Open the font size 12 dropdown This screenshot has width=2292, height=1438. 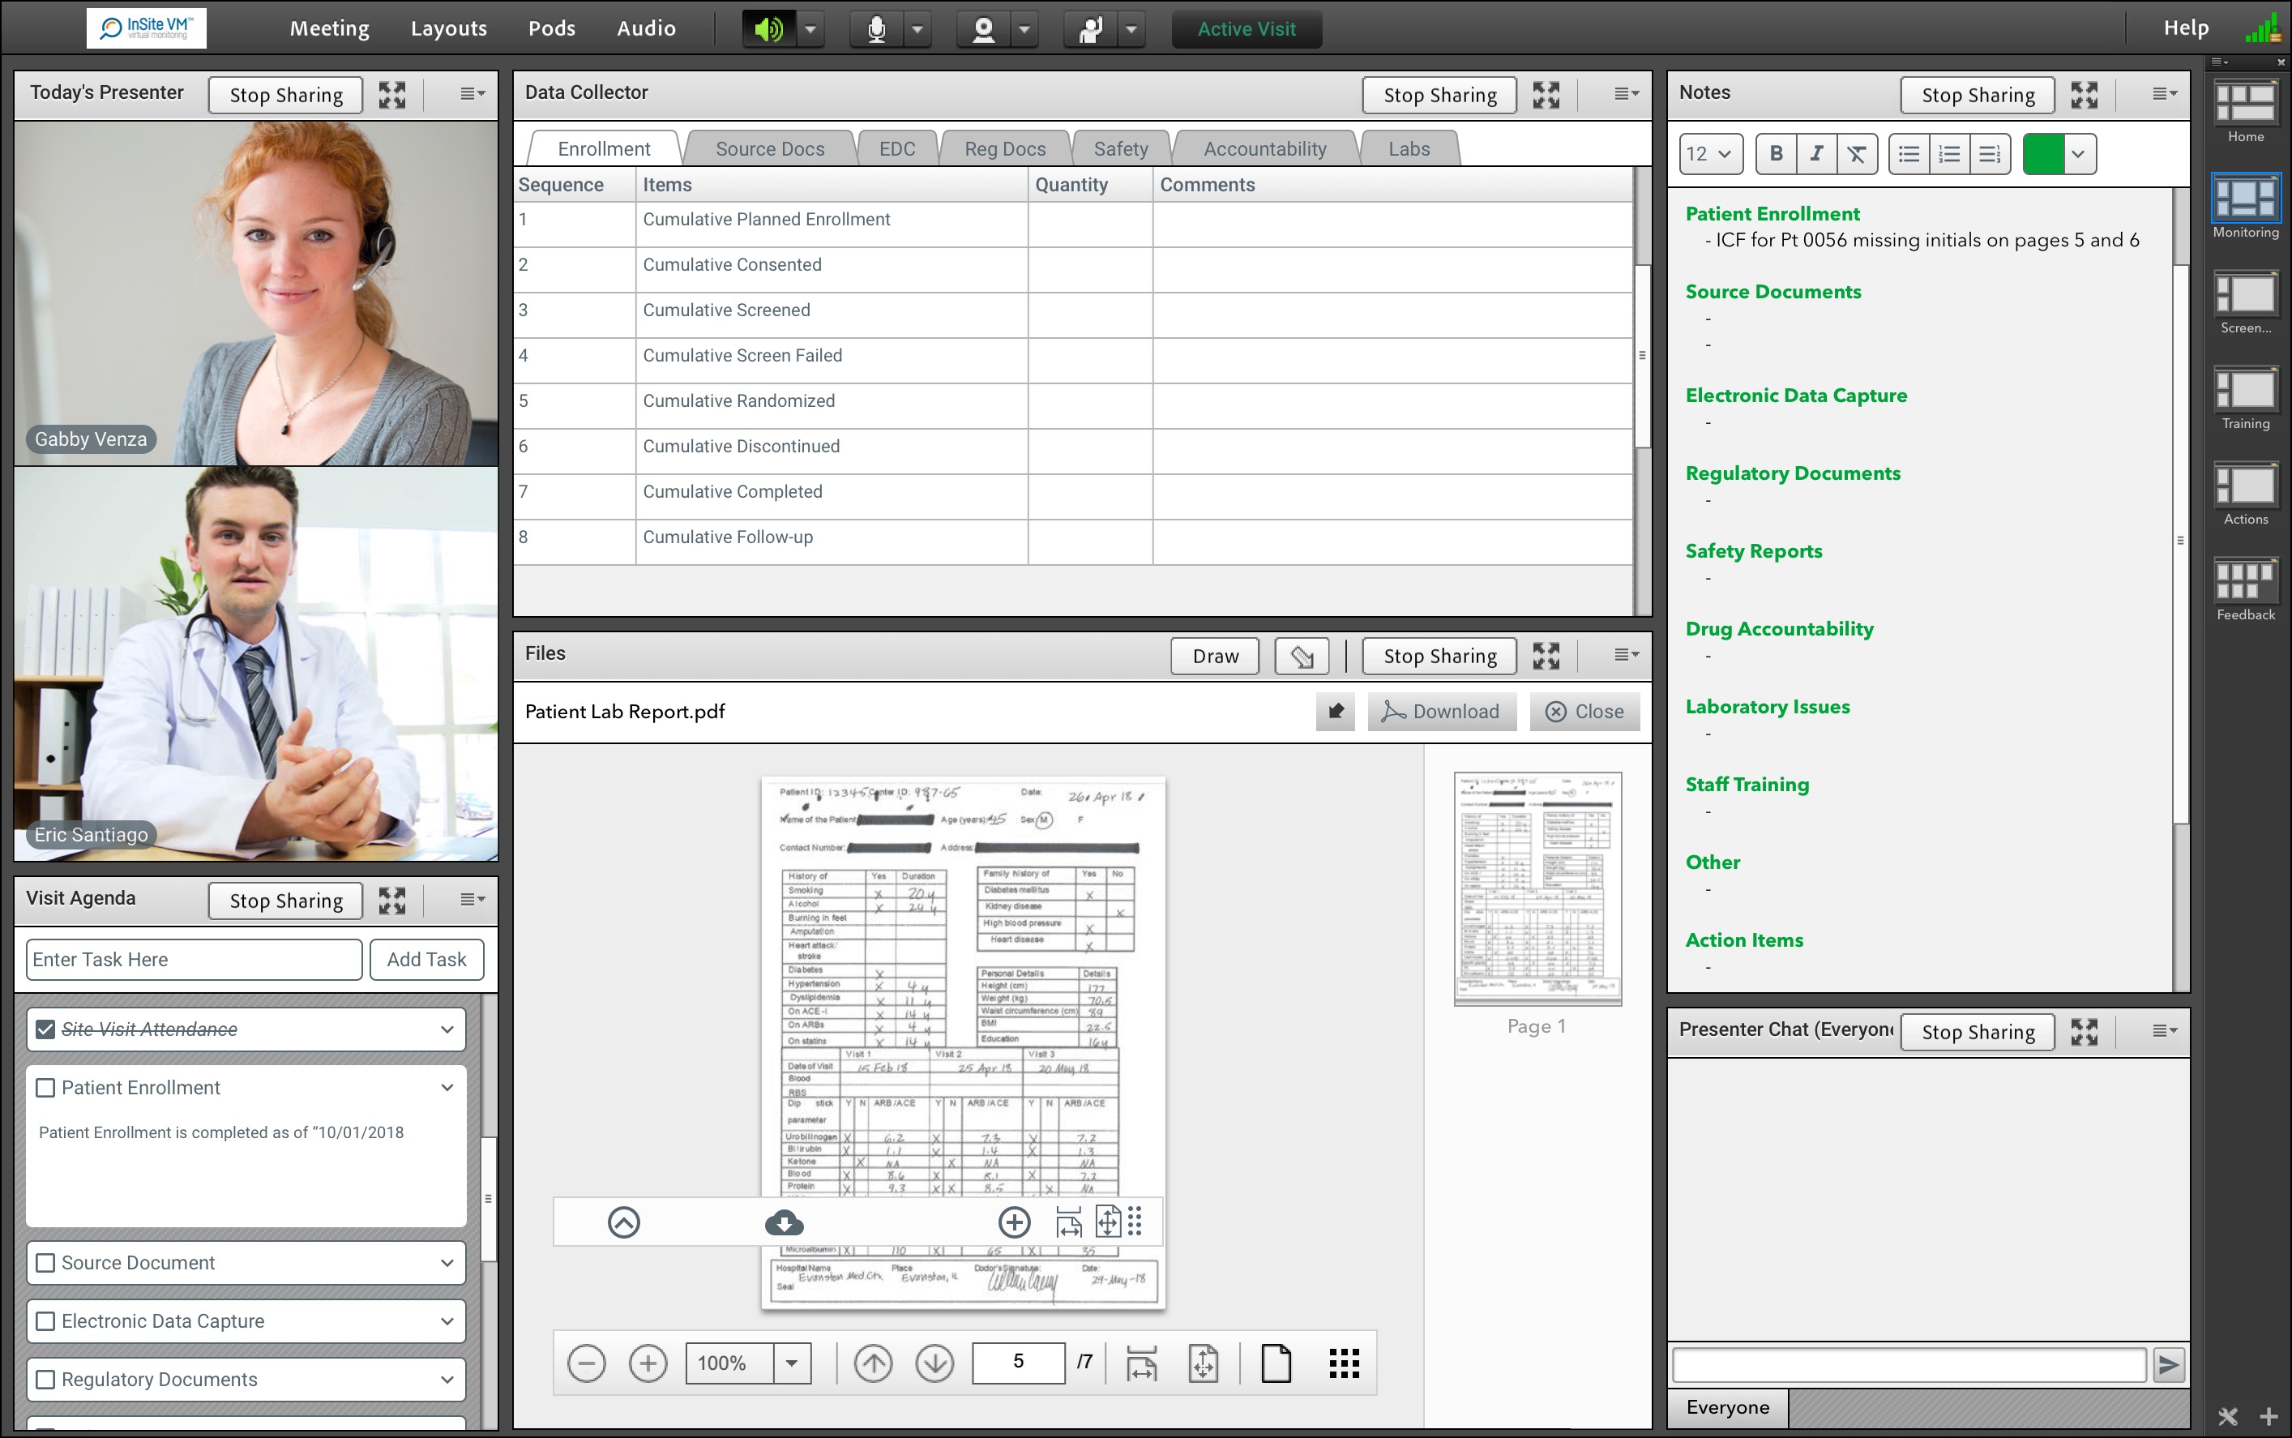click(x=1710, y=153)
